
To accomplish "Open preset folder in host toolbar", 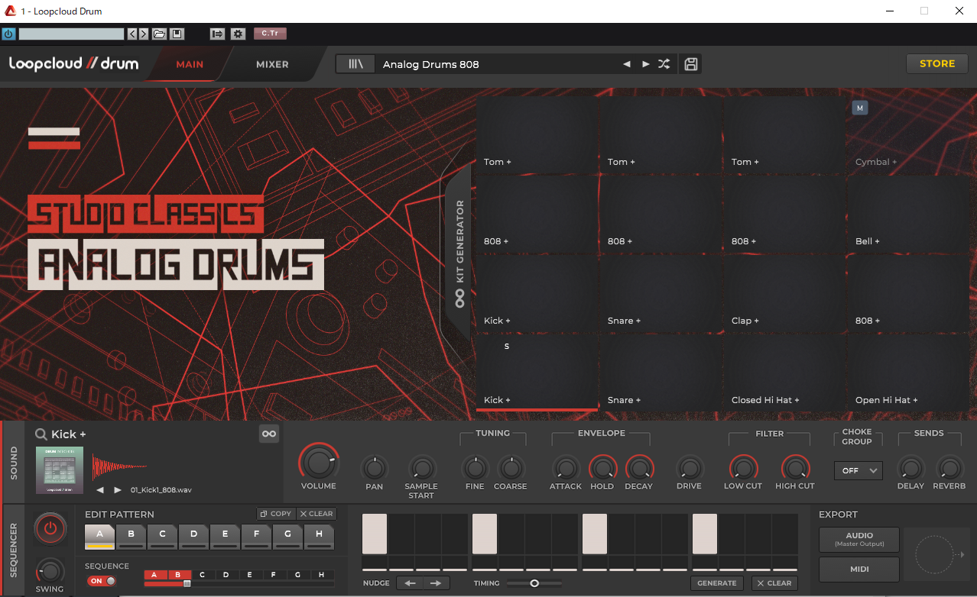I will [159, 34].
